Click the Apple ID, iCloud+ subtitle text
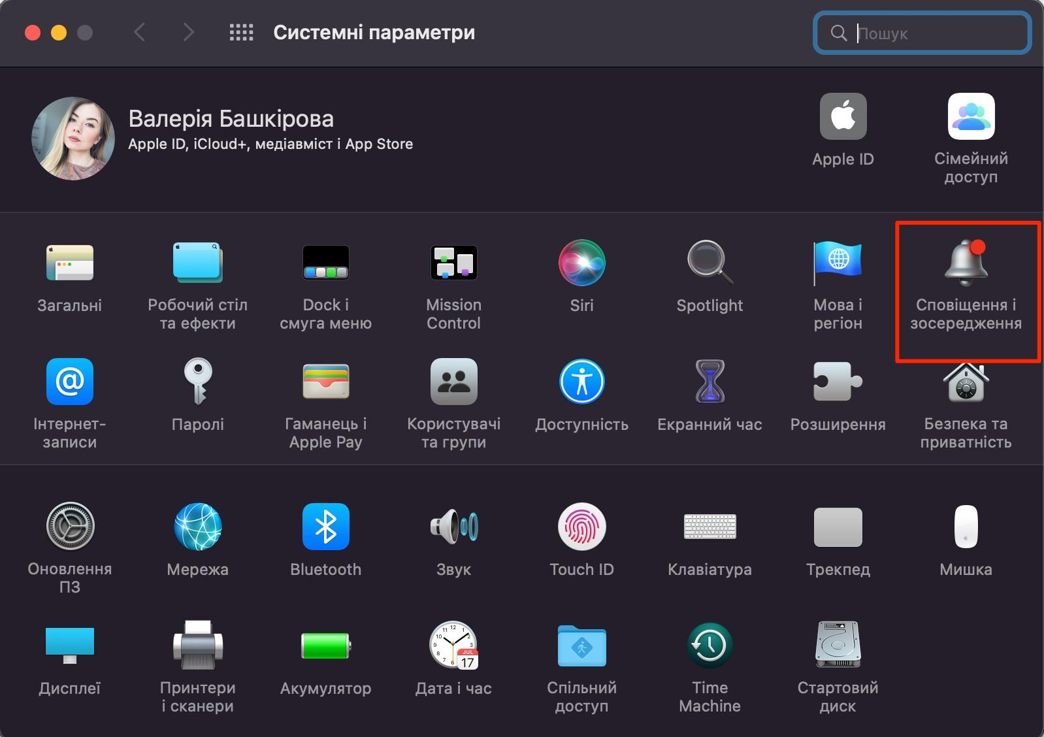 pos(270,144)
